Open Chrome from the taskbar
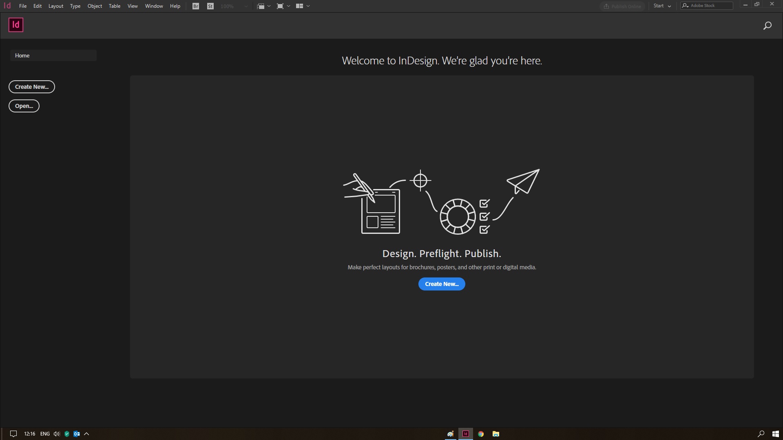Viewport: 783px width, 440px height. point(481,434)
